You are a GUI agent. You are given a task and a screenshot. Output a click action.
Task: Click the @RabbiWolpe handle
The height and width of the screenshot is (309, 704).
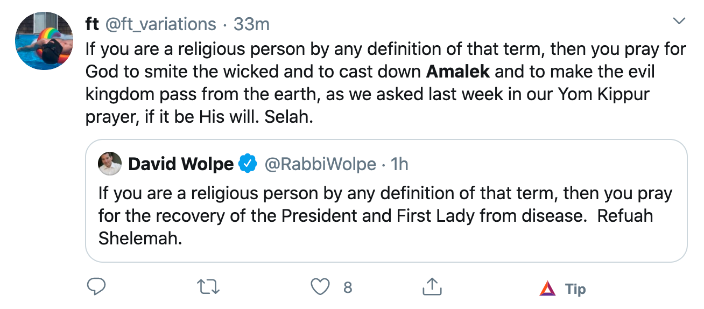click(x=320, y=164)
